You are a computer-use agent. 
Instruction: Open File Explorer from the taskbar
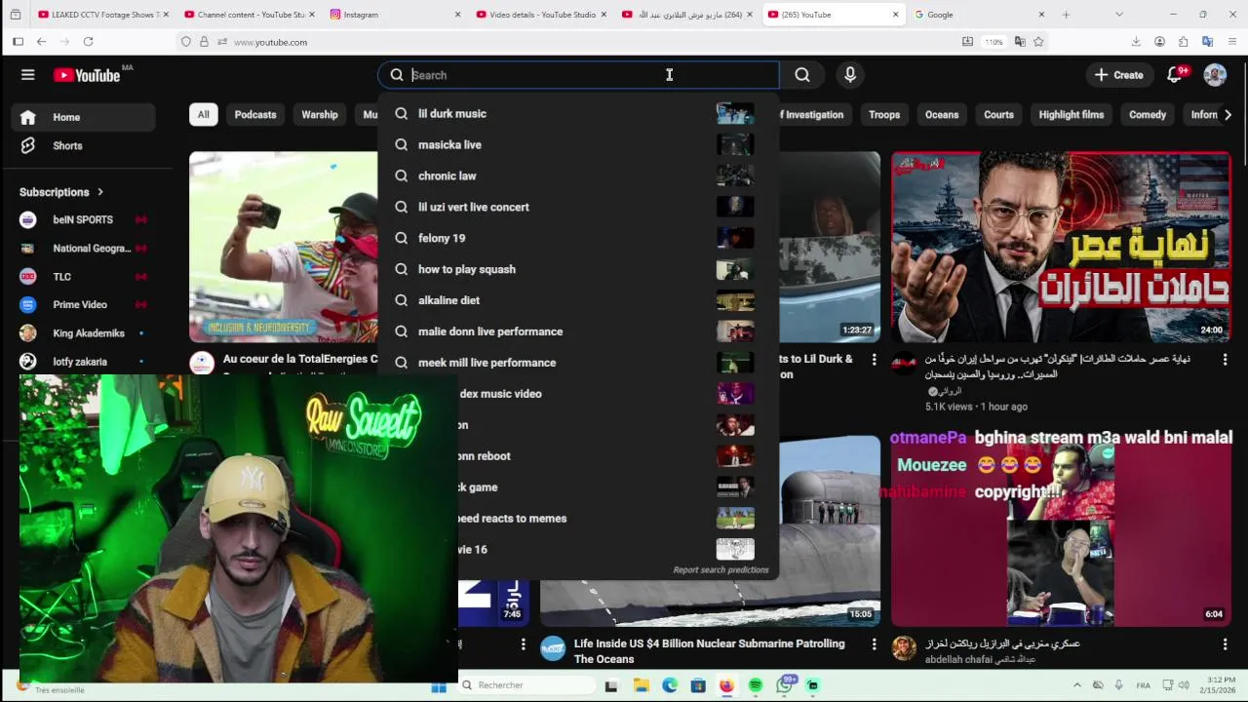point(641,685)
